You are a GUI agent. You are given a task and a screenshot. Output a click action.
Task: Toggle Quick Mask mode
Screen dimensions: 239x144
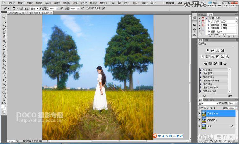4,112
